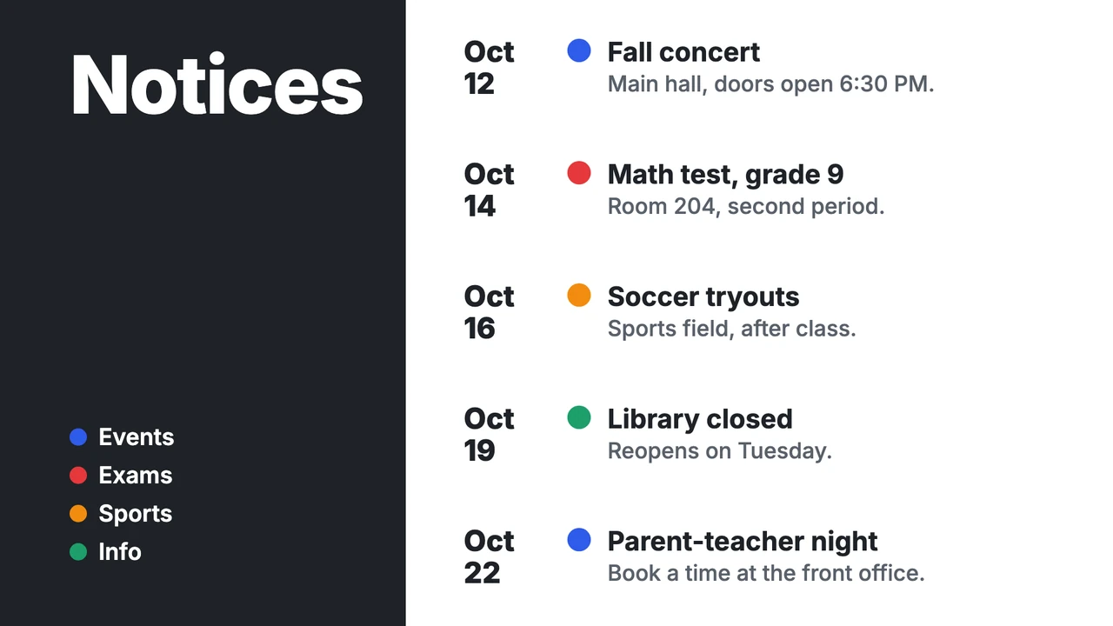Viewport: 1113px width, 626px height.
Task: Select the red Exams legend dot
Action: (x=78, y=476)
